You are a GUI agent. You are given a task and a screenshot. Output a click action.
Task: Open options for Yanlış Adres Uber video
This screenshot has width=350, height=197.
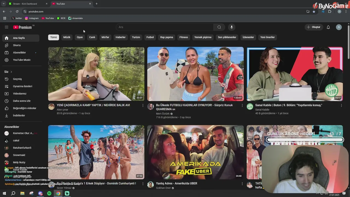pyautogui.click(x=242, y=184)
